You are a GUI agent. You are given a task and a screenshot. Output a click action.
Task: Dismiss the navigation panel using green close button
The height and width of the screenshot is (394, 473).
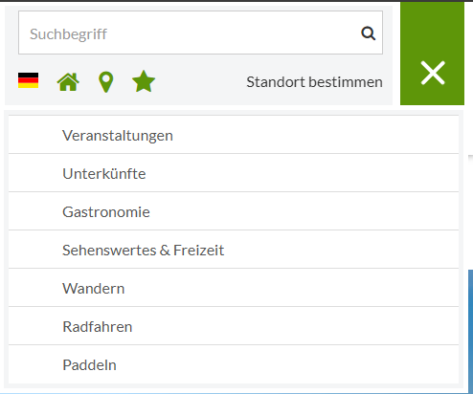[433, 74]
